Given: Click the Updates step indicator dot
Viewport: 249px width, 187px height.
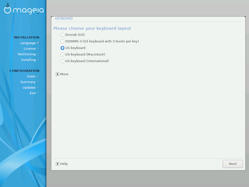Looking at the screenshot, I should coord(38,88).
